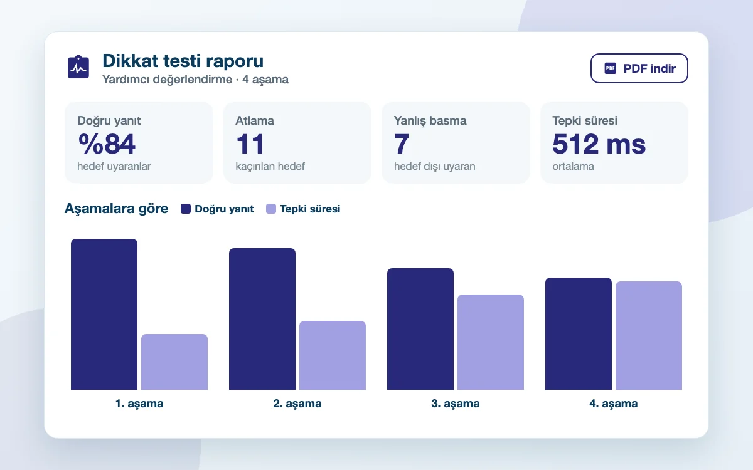The image size is (753, 470).
Task: Open the Yanlış basma 7 stat card
Action: point(456,143)
